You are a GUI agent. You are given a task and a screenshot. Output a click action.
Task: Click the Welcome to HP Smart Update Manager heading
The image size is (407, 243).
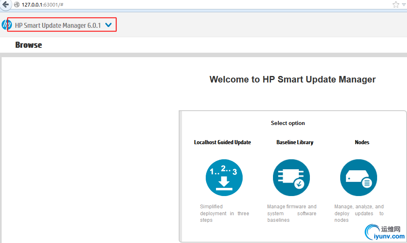[292, 79]
